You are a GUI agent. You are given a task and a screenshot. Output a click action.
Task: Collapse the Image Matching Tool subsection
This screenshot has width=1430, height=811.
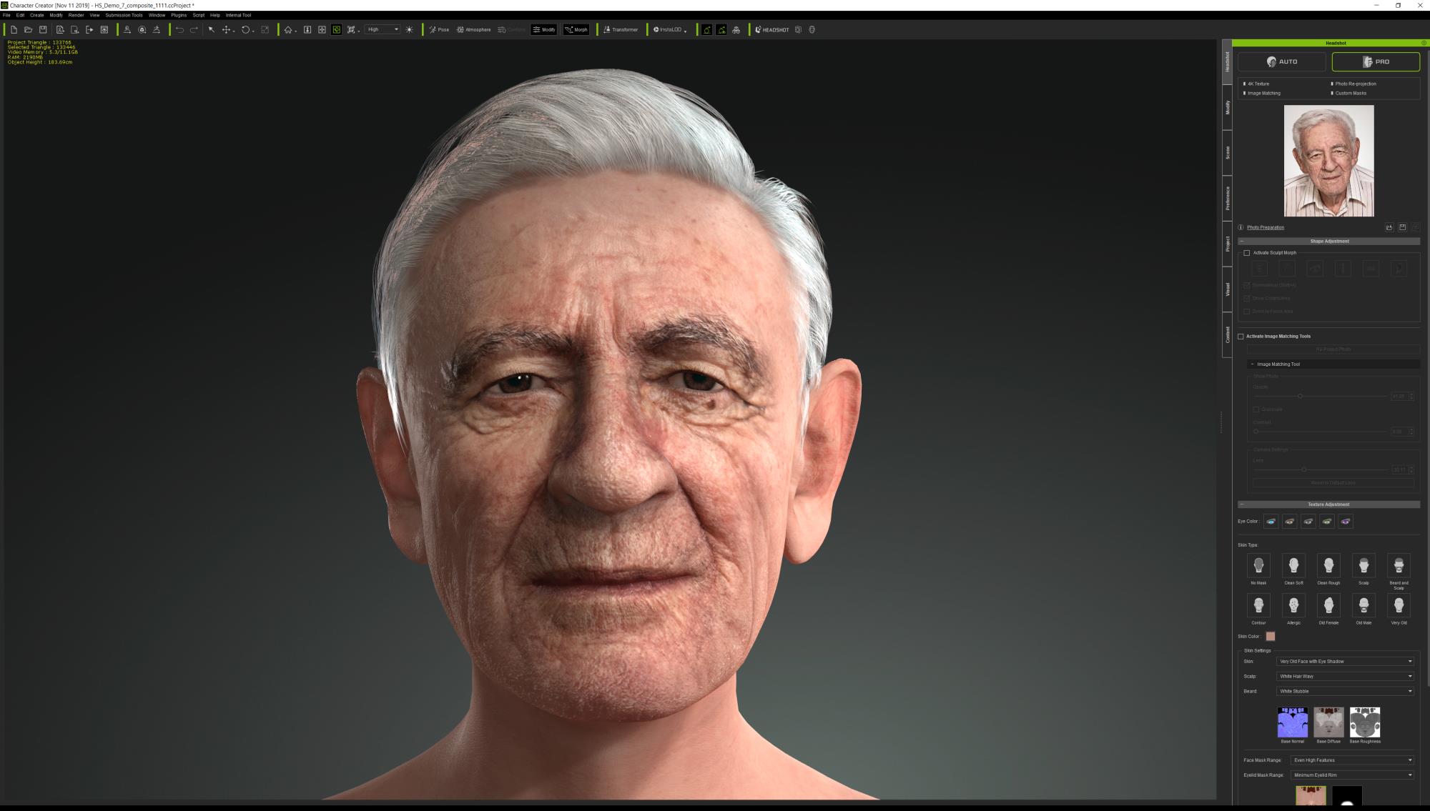click(x=1253, y=364)
